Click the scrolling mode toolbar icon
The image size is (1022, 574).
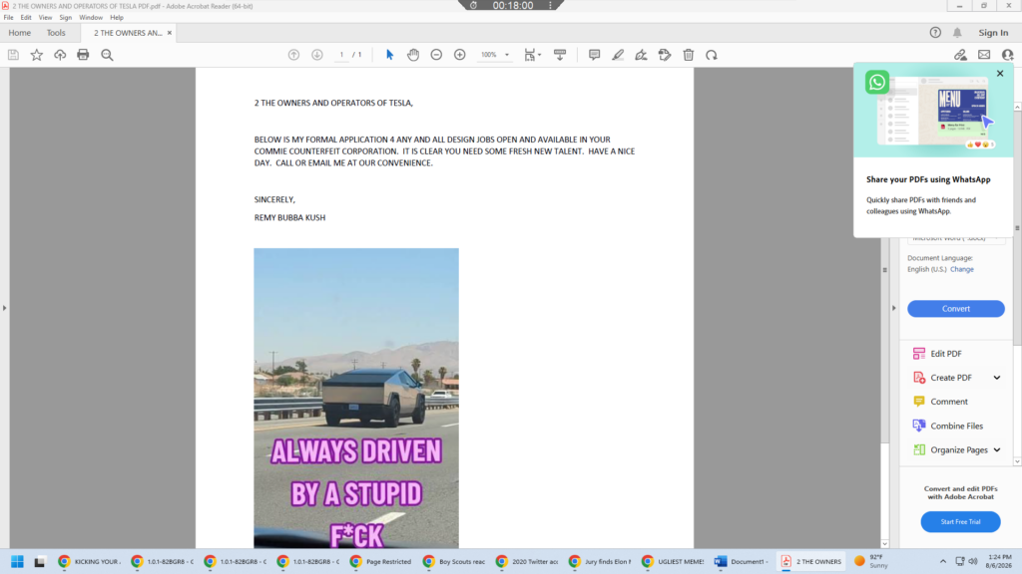pyautogui.click(x=560, y=55)
